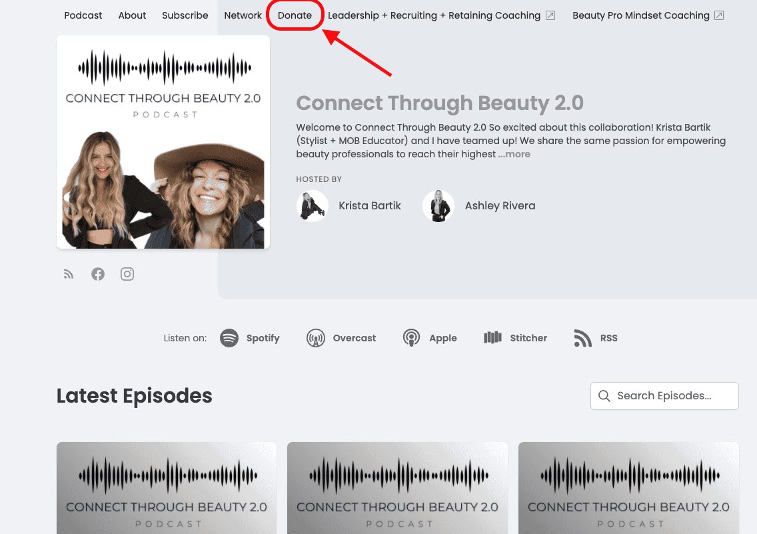Listen on Stitcher text link
Screen dimensions: 757x534
pos(528,338)
